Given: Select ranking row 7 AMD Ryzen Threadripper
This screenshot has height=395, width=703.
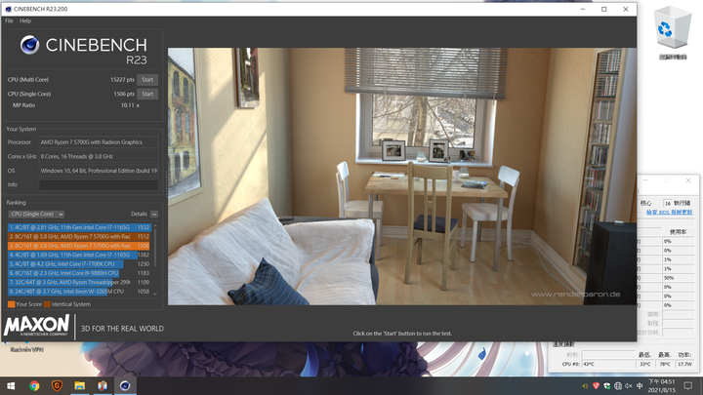Looking at the screenshot, I should 79,282.
